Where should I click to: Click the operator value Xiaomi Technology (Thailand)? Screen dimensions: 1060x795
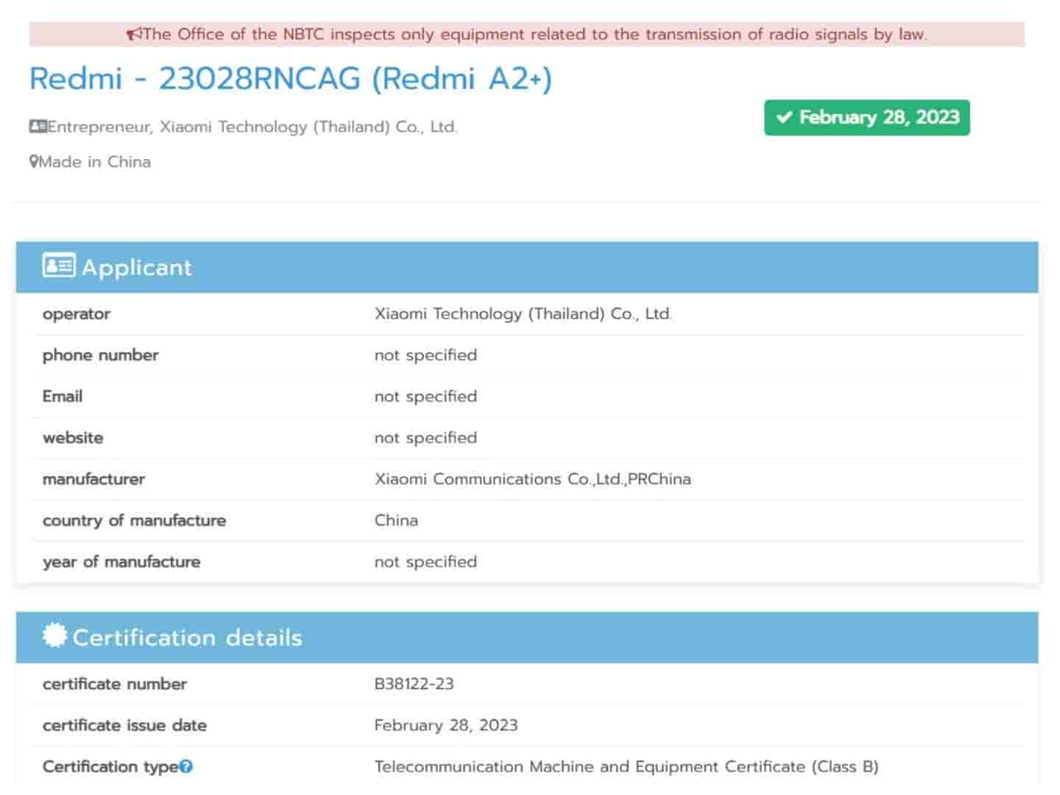point(523,314)
